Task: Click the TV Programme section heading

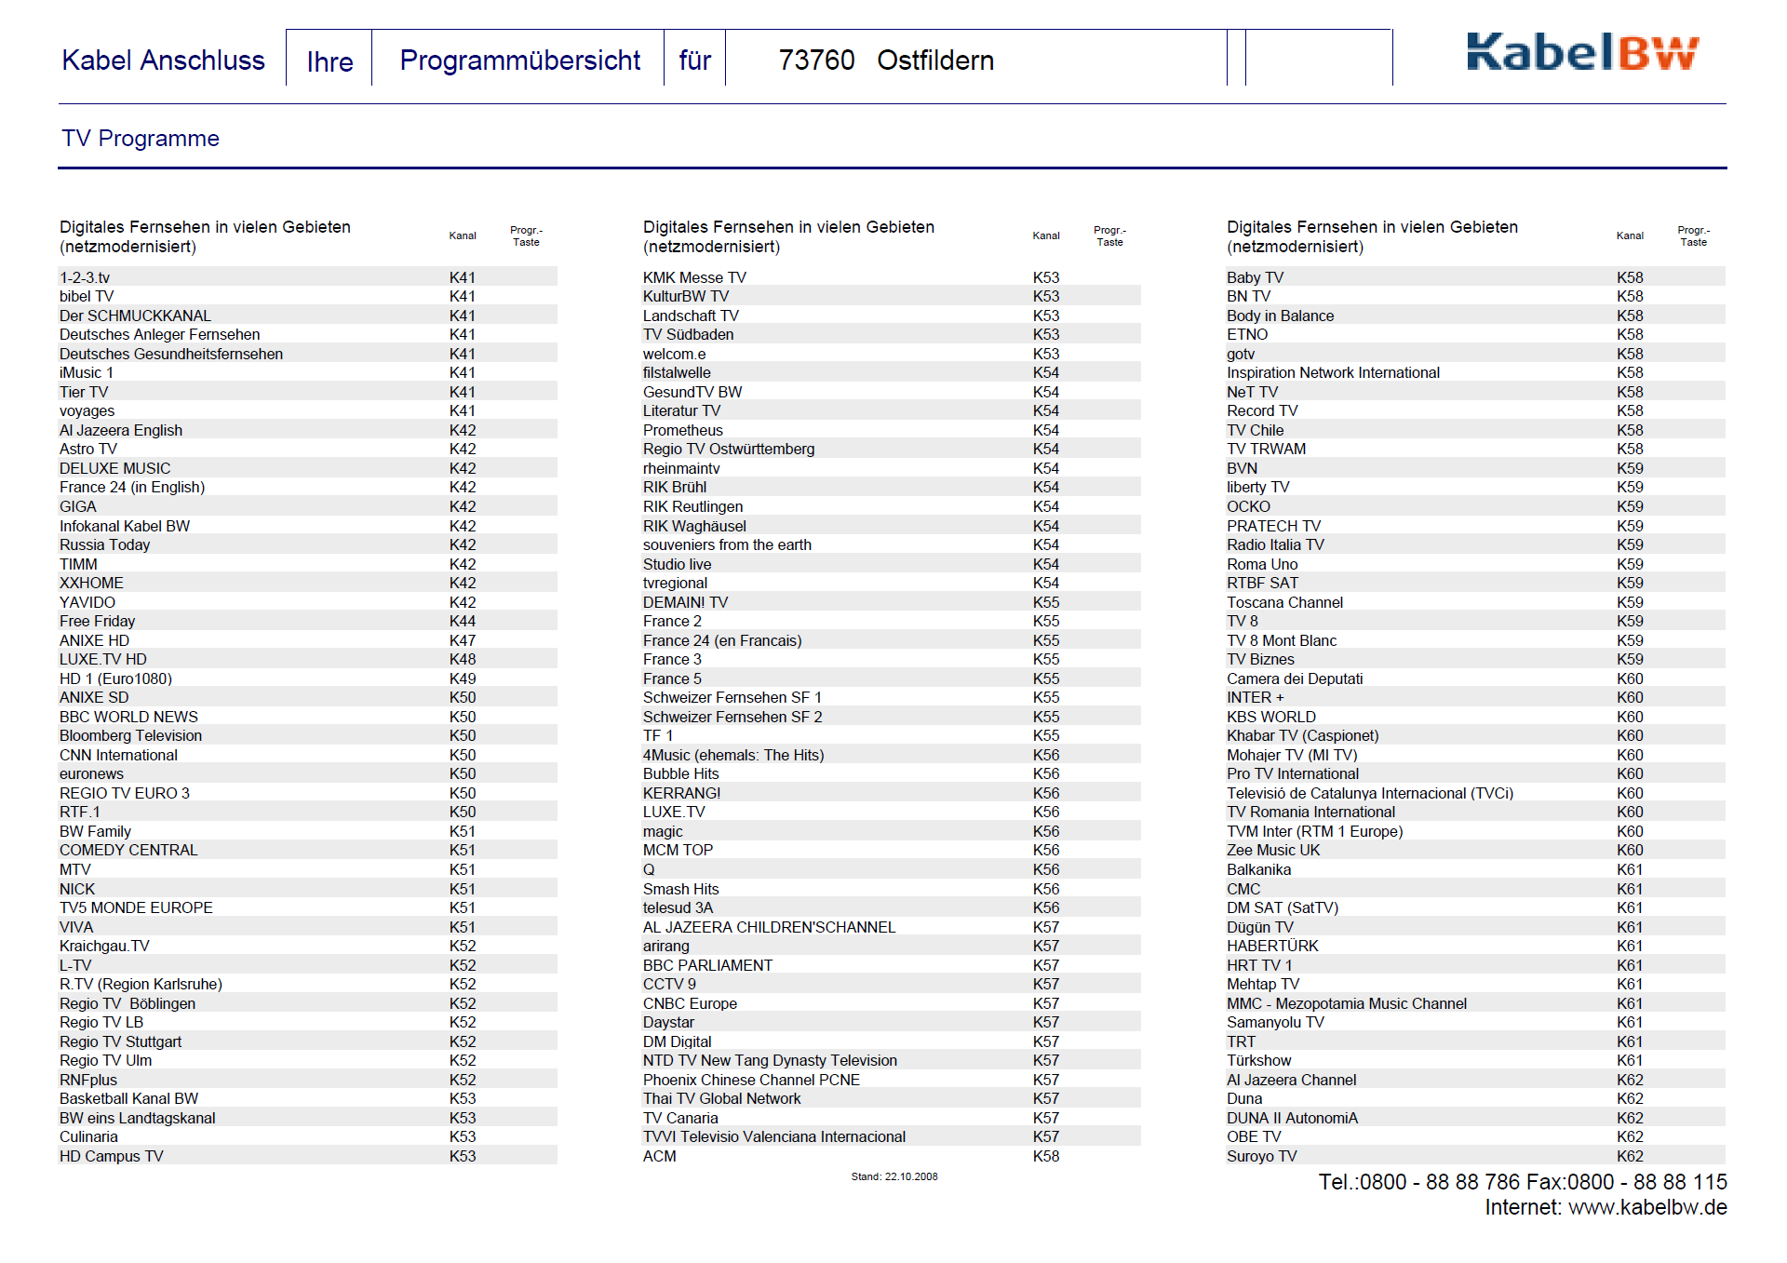Action: pyautogui.click(x=141, y=139)
